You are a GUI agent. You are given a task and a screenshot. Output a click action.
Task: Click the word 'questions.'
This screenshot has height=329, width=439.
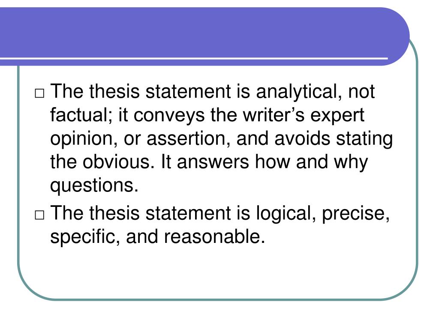94,186
